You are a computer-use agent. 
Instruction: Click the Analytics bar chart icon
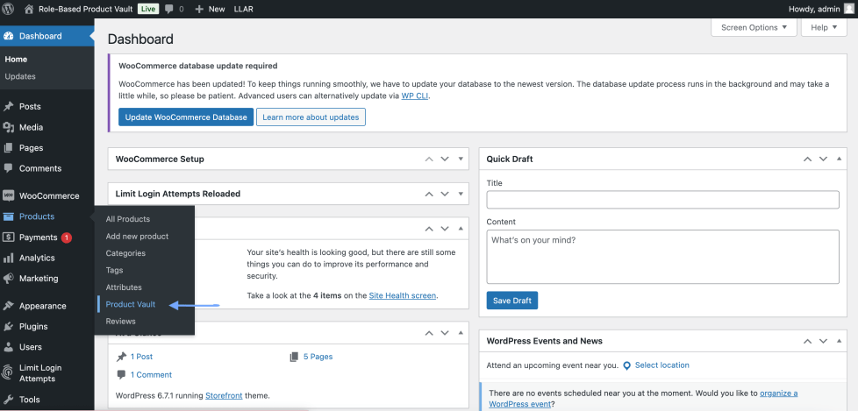9,258
